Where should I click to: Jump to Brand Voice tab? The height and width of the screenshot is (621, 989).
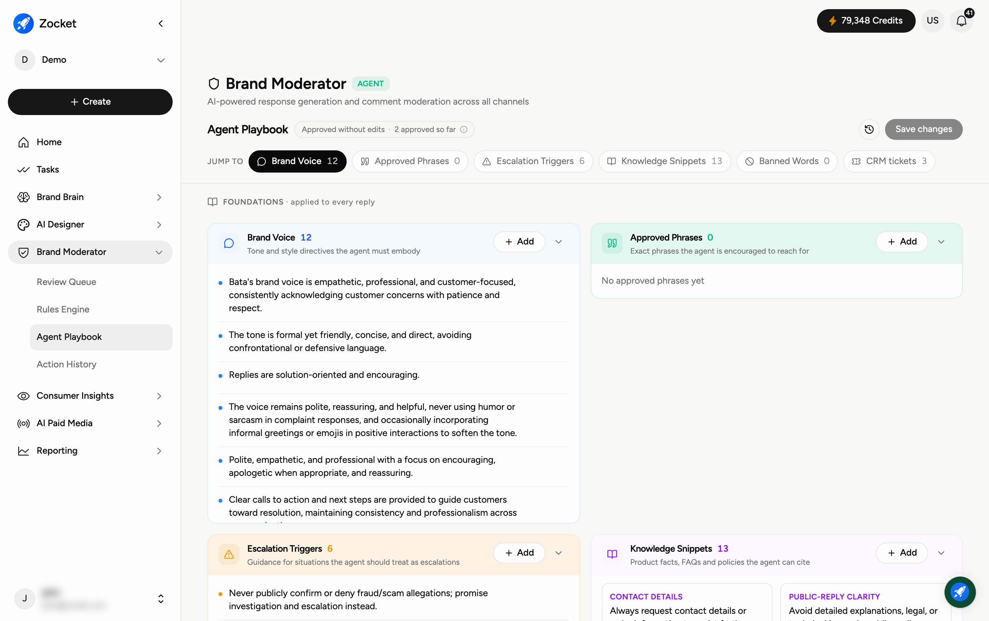pos(297,161)
